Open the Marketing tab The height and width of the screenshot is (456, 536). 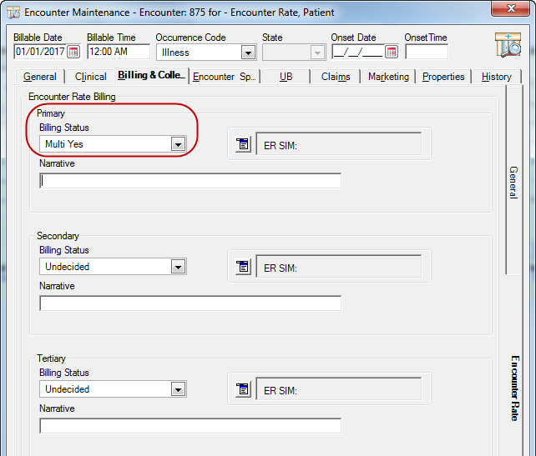[x=388, y=77]
